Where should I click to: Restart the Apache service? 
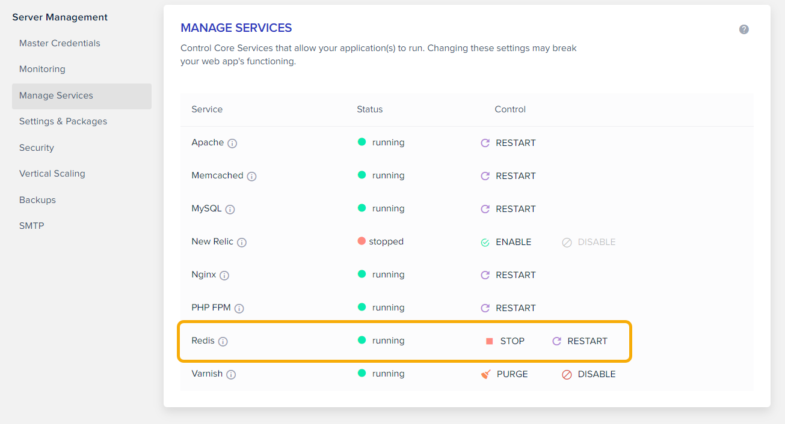pyautogui.click(x=515, y=142)
